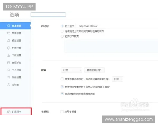Switch to 标签设置 settings

(x=15, y=40)
